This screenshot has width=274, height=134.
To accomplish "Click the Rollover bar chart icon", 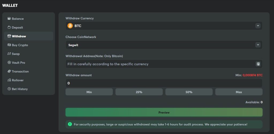I will tap(9, 80).
